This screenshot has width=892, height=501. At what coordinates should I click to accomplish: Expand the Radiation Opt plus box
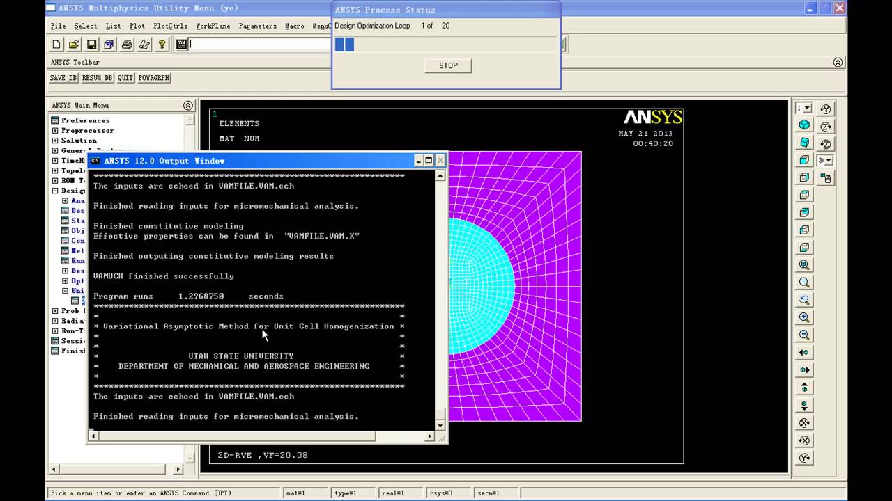point(55,321)
